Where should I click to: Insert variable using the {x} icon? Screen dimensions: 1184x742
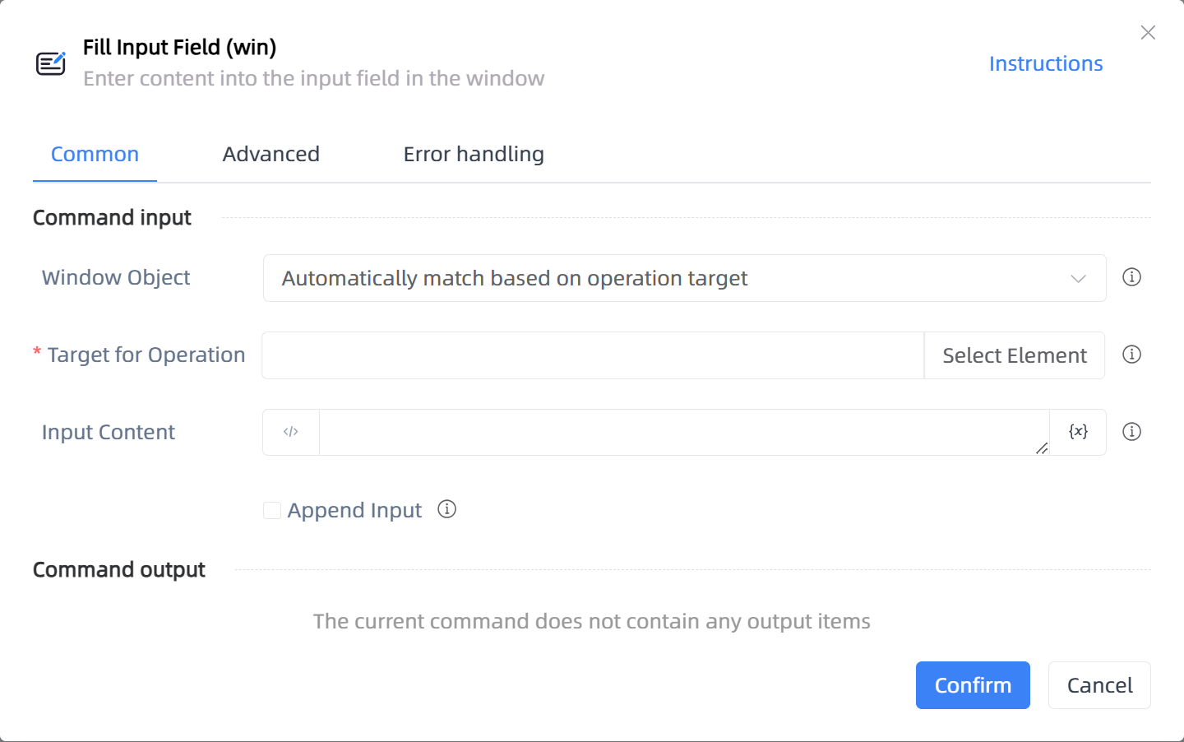[1078, 432]
